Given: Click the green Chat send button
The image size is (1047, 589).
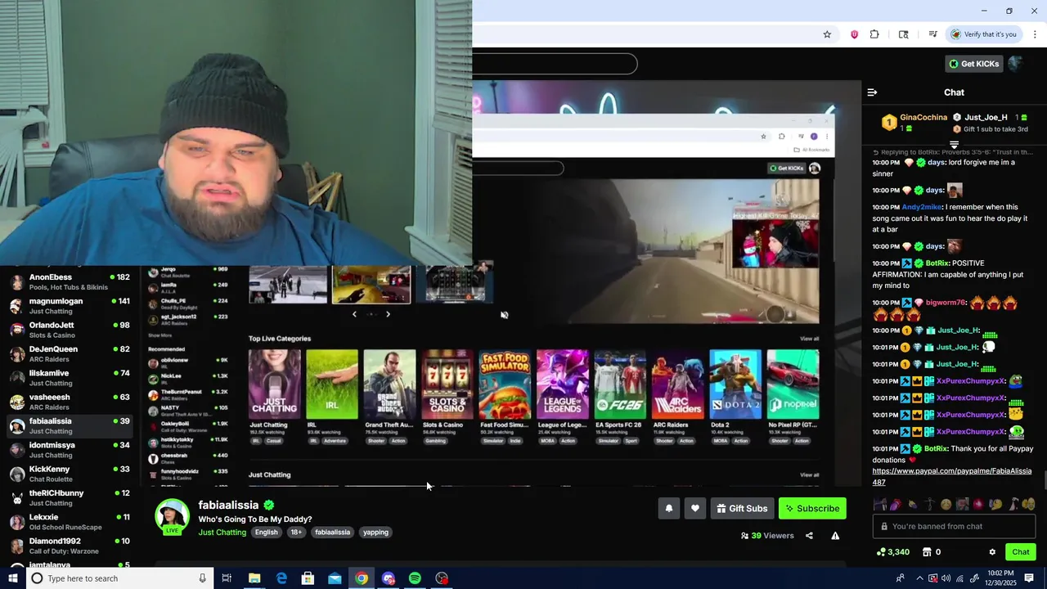Looking at the screenshot, I should pos(1020,552).
